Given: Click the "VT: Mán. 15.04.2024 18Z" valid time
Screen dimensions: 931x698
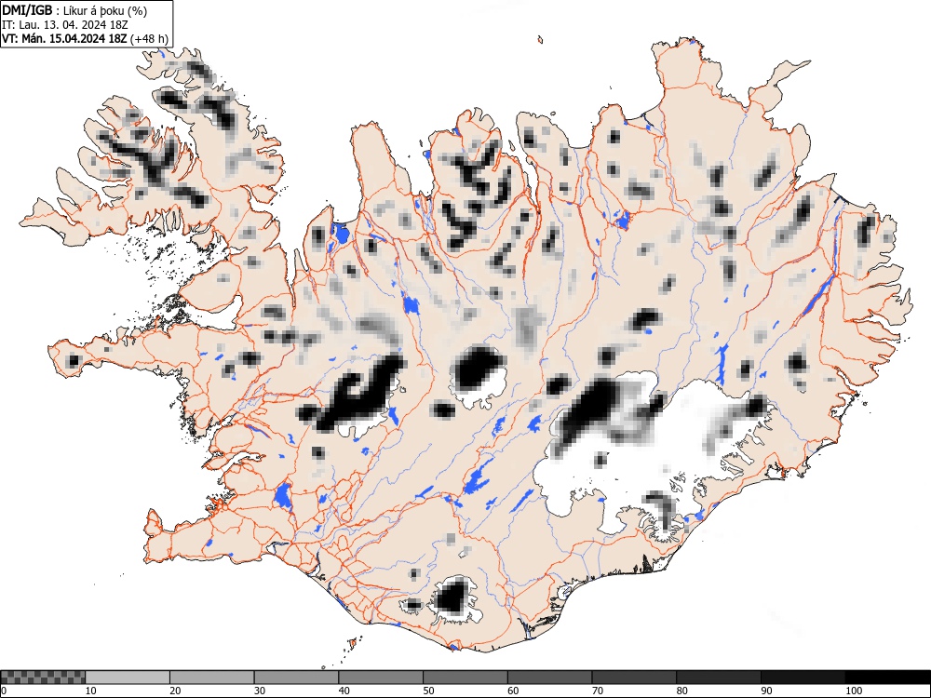Looking at the screenshot, I should [x=64, y=39].
